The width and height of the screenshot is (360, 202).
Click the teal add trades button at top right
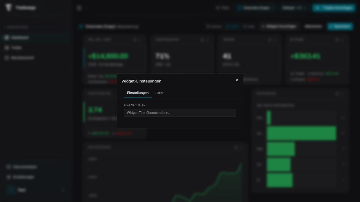pyautogui.click(x=334, y=8)
